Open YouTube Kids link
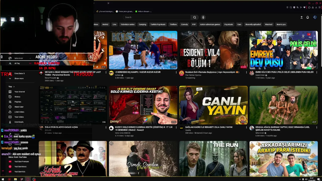This screenshot has height=181, width=322. click(x=20, y=172)
